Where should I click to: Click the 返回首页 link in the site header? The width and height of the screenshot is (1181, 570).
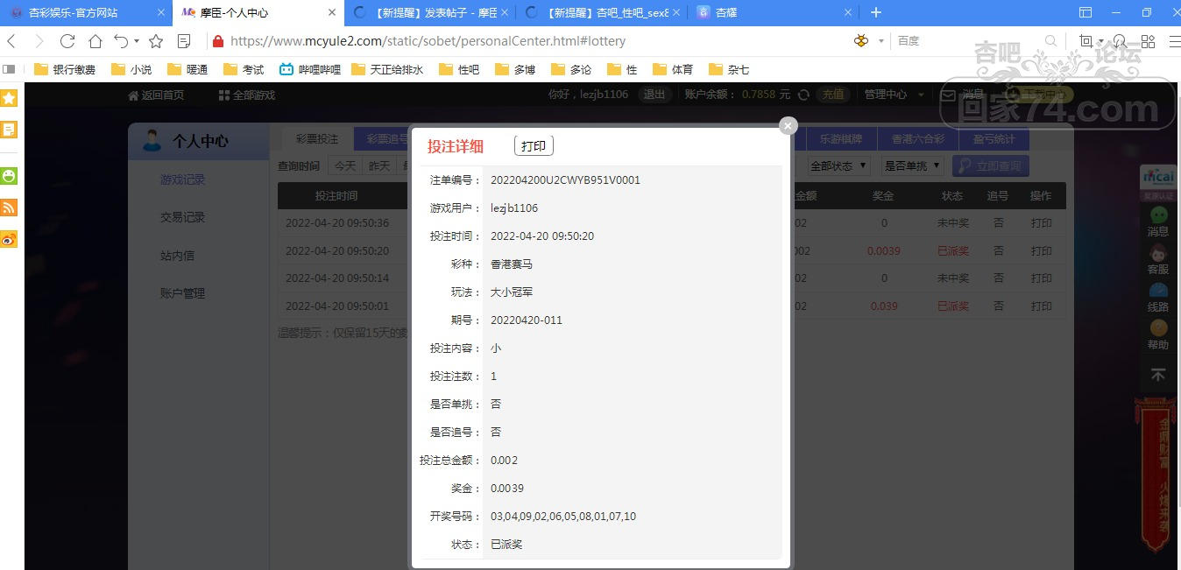[x=156, y=95]
